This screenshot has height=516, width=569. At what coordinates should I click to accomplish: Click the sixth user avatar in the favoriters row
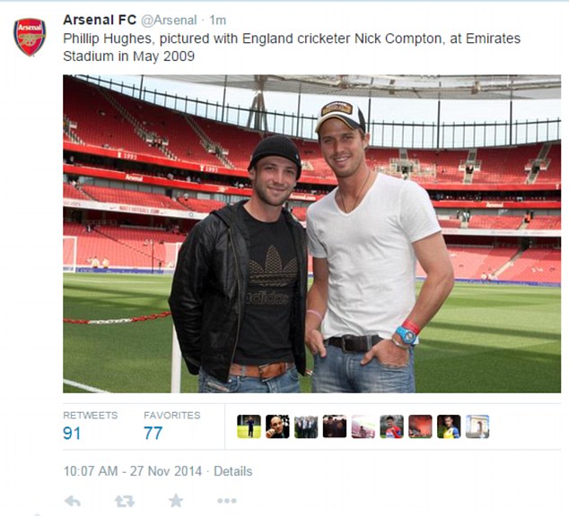click(x=391, y=426)
